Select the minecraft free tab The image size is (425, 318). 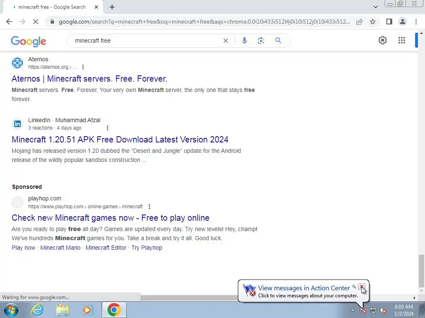[52, 7]
